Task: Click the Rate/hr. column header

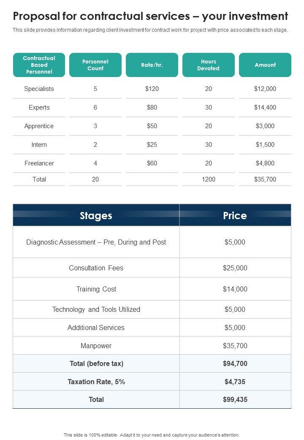Action: (152, 65)
